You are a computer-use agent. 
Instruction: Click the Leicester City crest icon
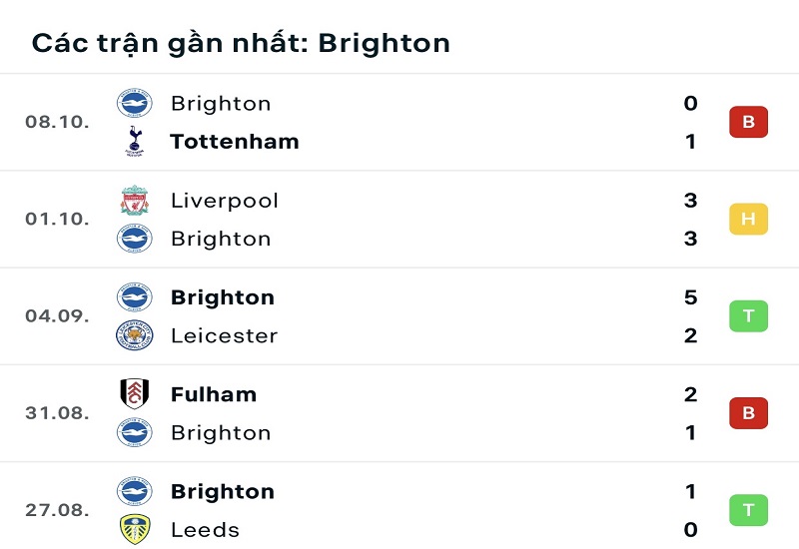pyautogui.click(x=135, y=335)
